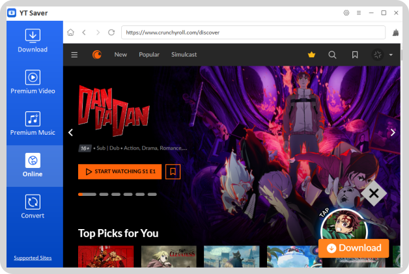Reload the current page
Screen dimensions: 409x274
111,33
